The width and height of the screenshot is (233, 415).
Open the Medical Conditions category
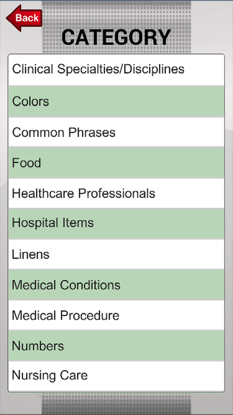[x=116, y=285]
